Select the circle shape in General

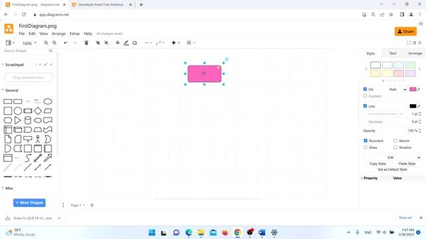coord(18,111)
